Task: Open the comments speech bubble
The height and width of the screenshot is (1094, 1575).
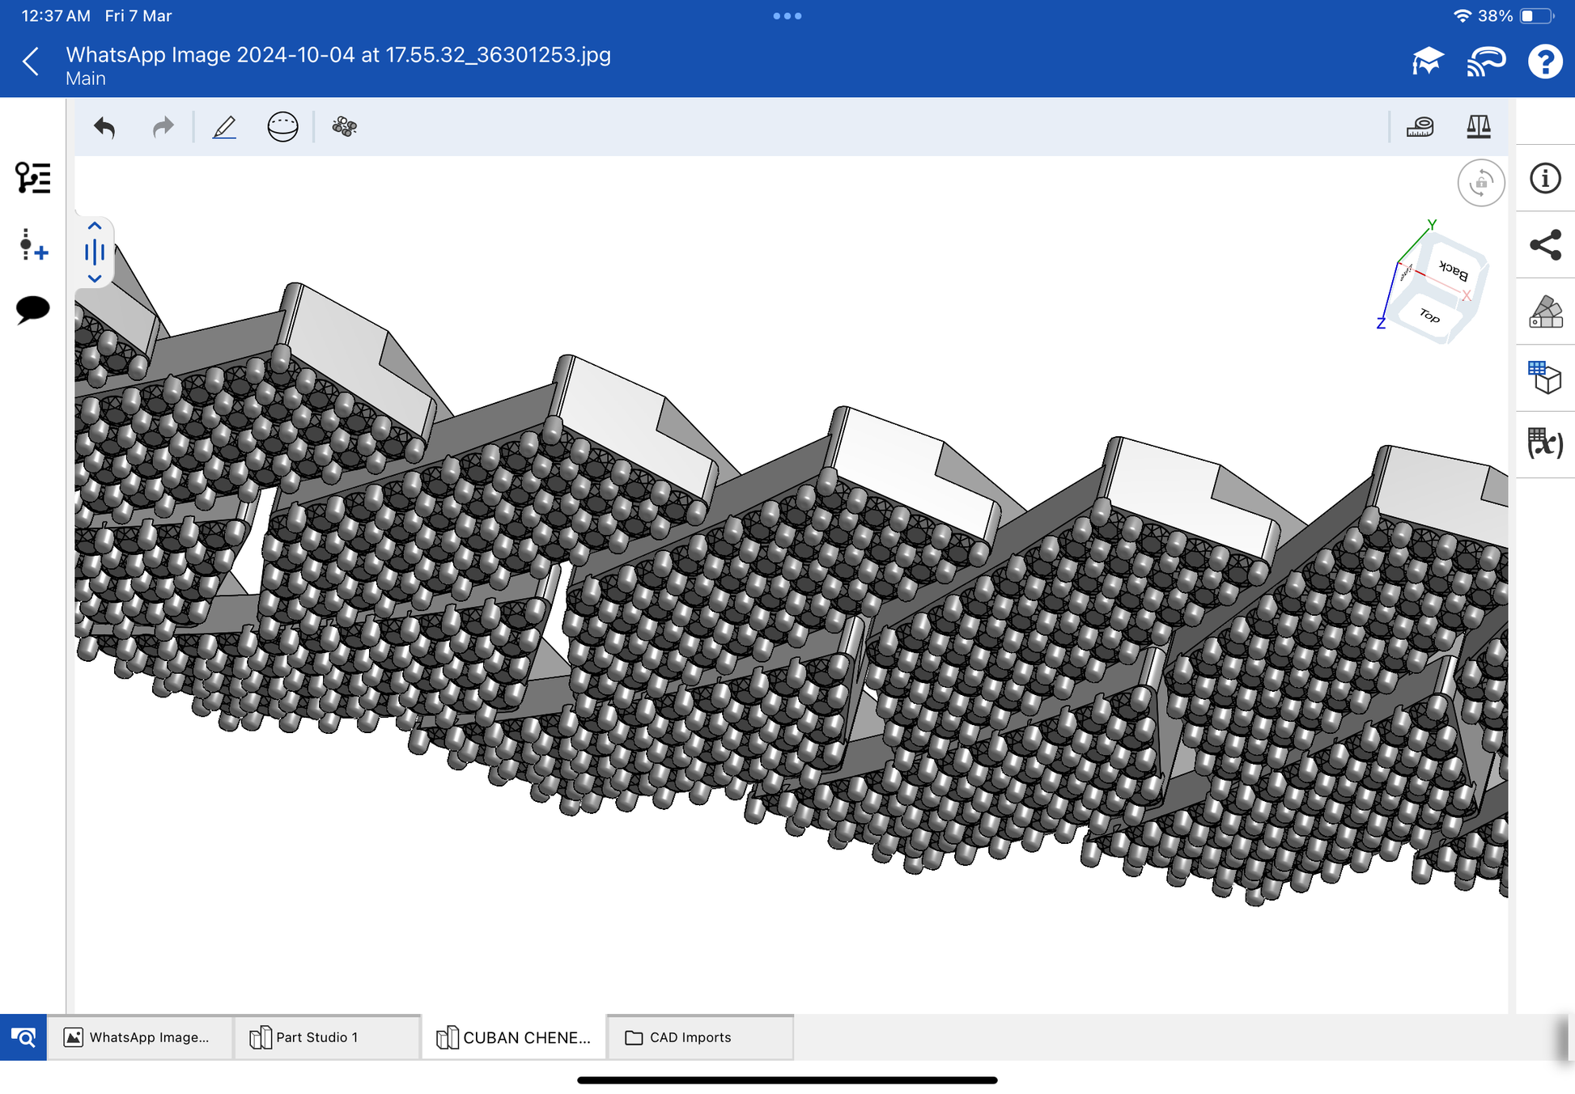Action: click(32, 309)
